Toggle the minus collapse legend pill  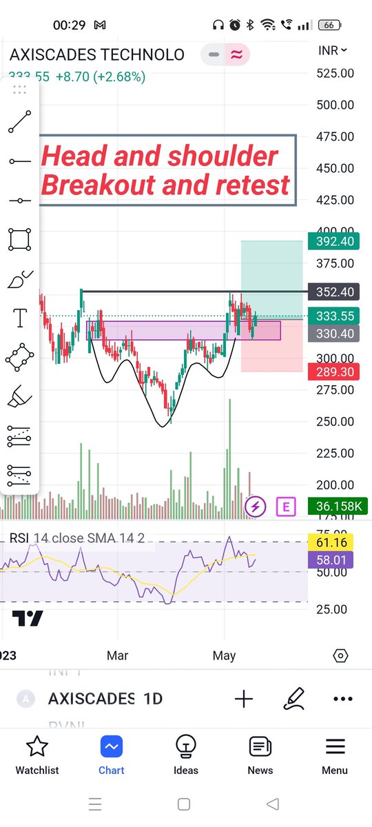pyautogui.click(x=214, y=54)
